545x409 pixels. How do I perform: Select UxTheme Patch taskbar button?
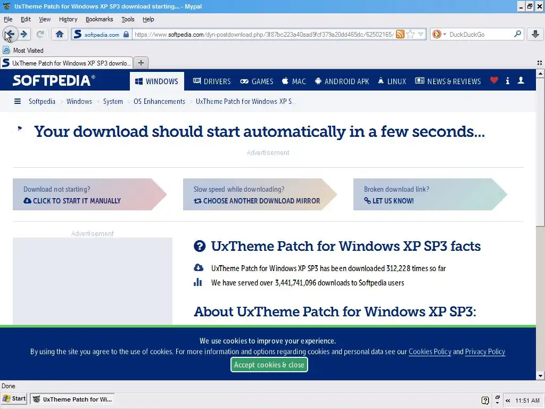point(72,399)
